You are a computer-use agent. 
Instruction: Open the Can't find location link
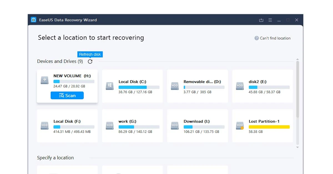[275, 38]
